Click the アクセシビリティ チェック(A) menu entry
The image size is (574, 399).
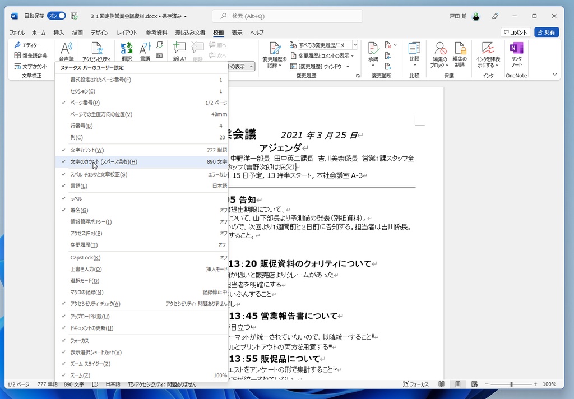click(x=141, y=304)
